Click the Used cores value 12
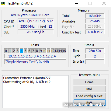 click(x=50, y=26)
